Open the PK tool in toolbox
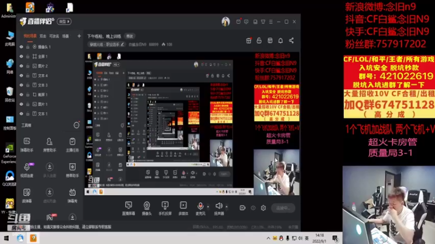This screenshot has width=435, height=244. point(51,217)
